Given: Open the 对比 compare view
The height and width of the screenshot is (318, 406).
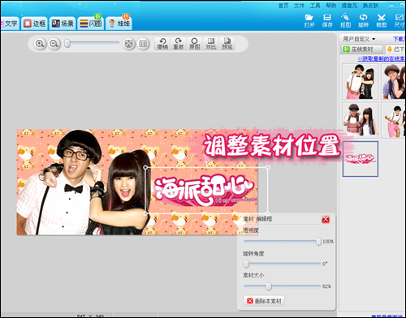Looking at the screenshot, I should click(211, 44).
